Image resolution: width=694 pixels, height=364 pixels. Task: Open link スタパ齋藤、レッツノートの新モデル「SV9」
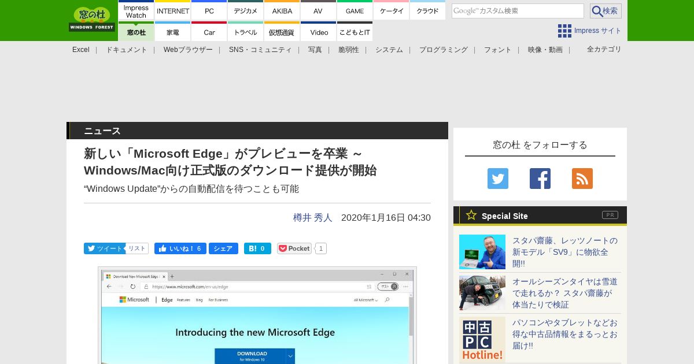(x=565, y=252)
